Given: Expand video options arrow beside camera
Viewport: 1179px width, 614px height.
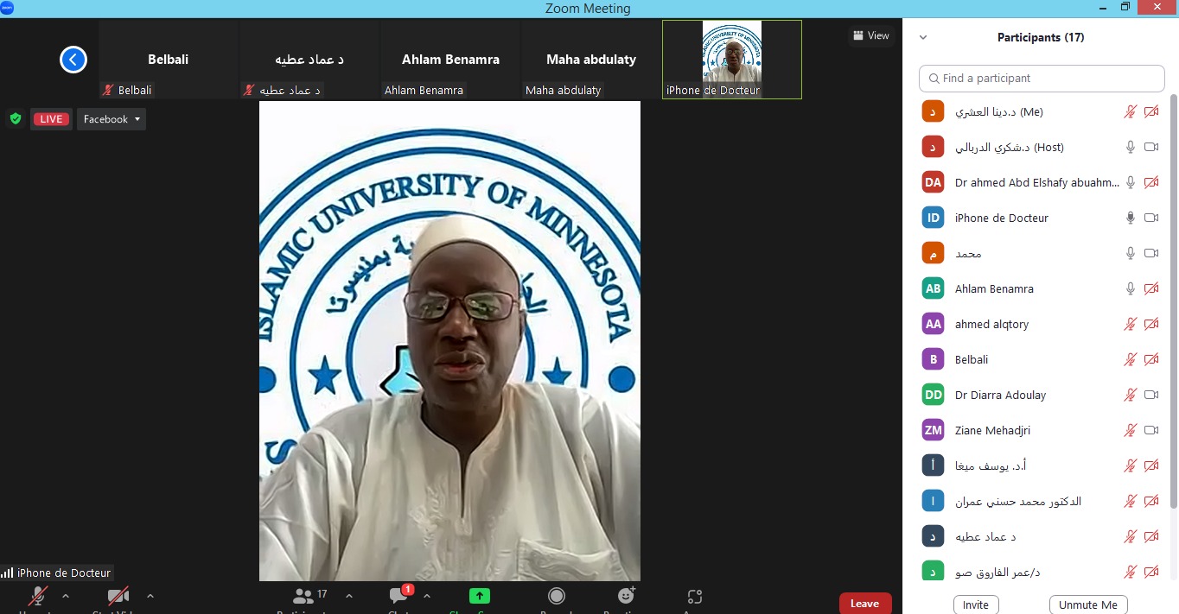Looking at the screenshot, I should coord(150,596).
